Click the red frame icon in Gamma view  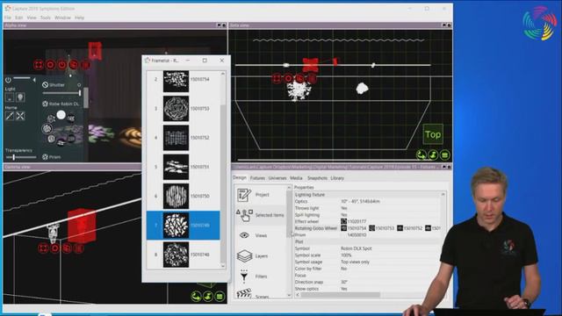[x=43, y=248]
